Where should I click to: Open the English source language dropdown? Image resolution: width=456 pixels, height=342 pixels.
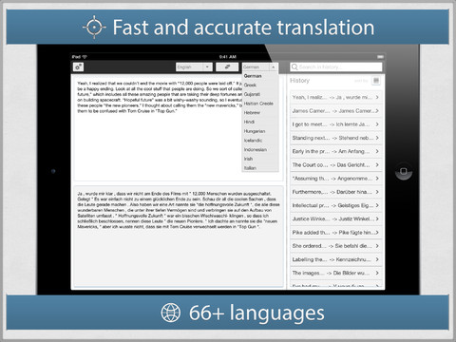pos(194,66)
